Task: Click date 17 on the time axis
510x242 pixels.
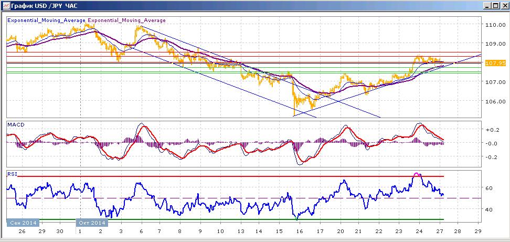Action: [320, 232]
